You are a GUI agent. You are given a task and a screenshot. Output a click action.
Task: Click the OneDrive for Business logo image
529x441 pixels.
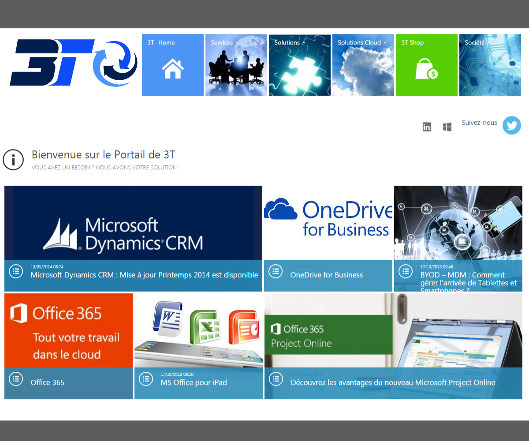328,223
